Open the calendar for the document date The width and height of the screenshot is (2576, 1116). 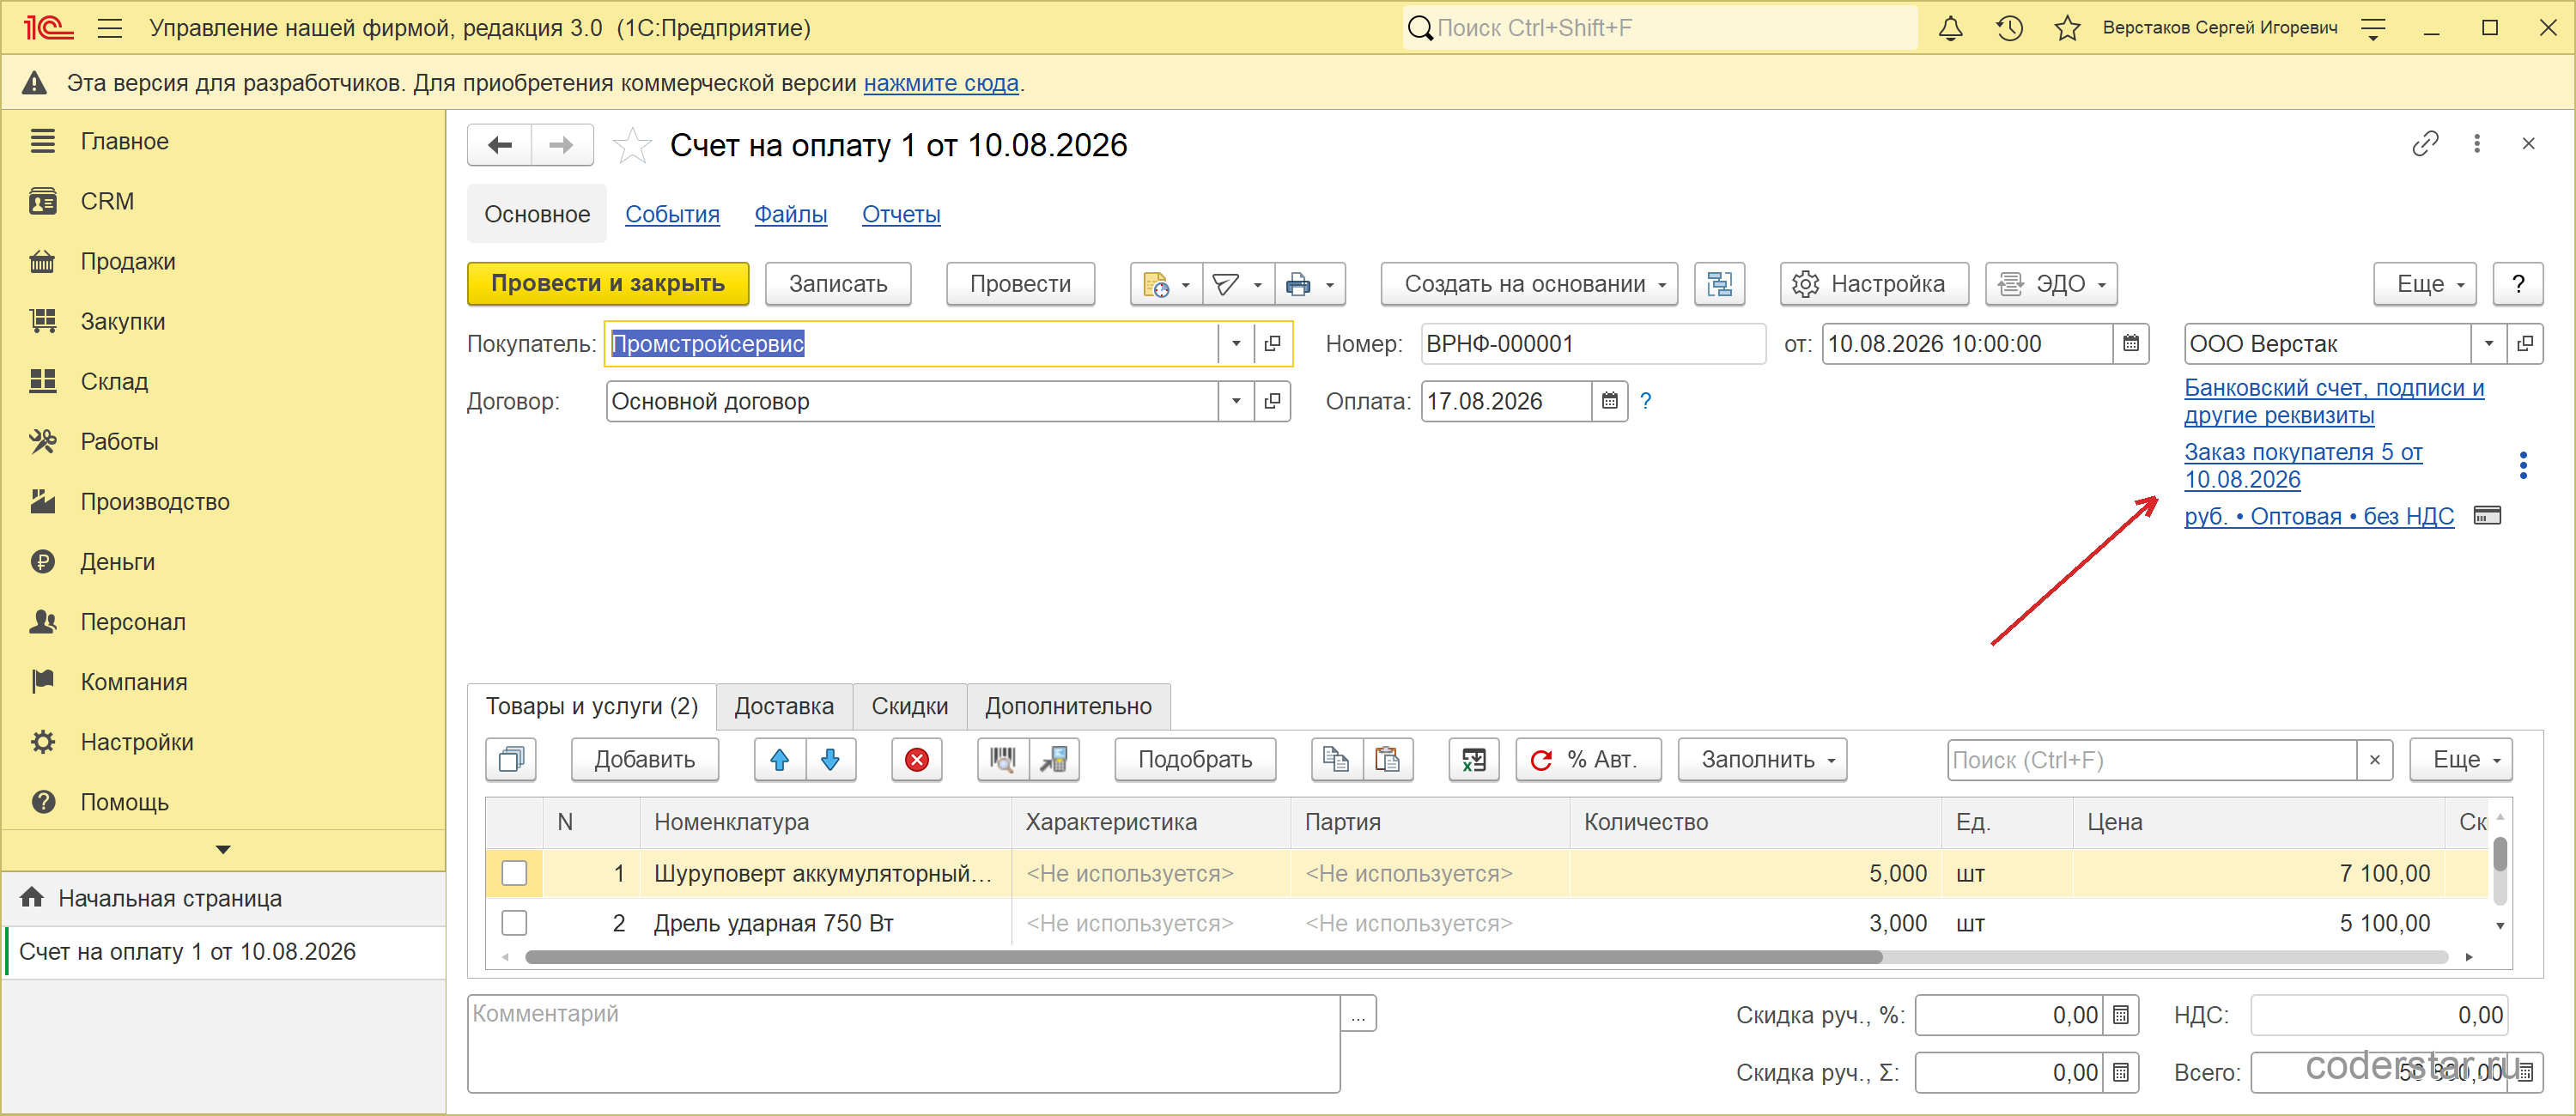point(2131,344)
